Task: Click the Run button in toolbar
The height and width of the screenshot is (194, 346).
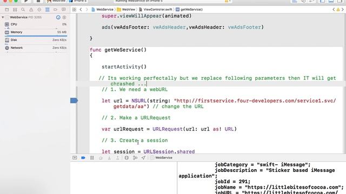Action: [x=26, y=1]
